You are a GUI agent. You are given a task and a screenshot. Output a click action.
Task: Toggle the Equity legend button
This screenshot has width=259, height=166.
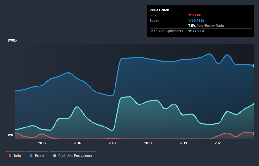pos(37,156)
